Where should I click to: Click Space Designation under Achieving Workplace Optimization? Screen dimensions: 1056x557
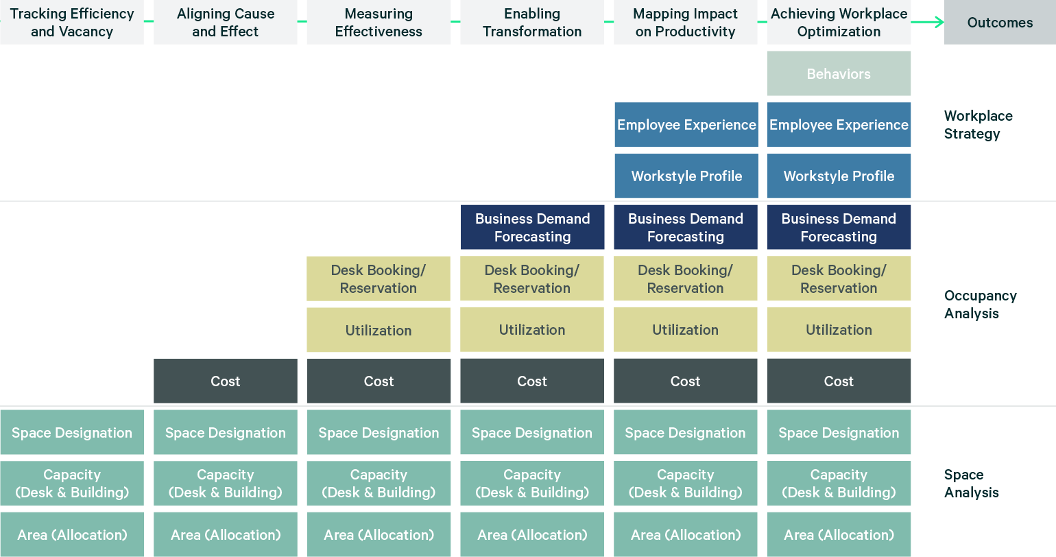coord(839,432)
